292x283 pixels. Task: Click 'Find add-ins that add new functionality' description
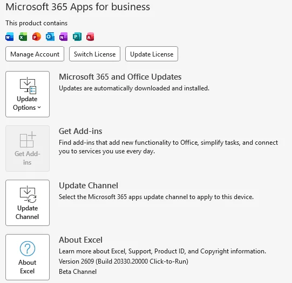pos(168,147)
